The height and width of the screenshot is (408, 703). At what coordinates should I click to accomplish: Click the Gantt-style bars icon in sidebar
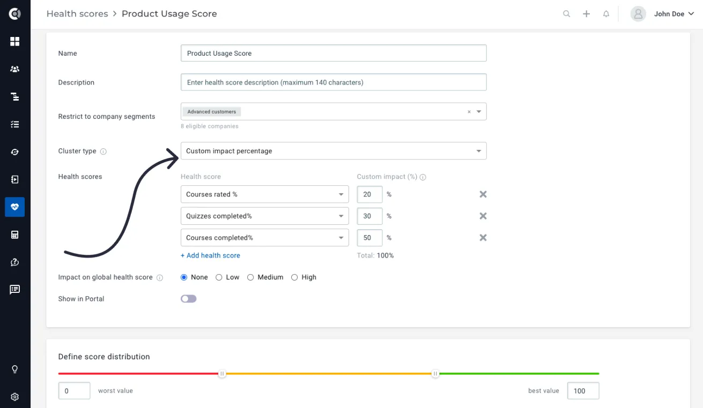pos(15,97)
